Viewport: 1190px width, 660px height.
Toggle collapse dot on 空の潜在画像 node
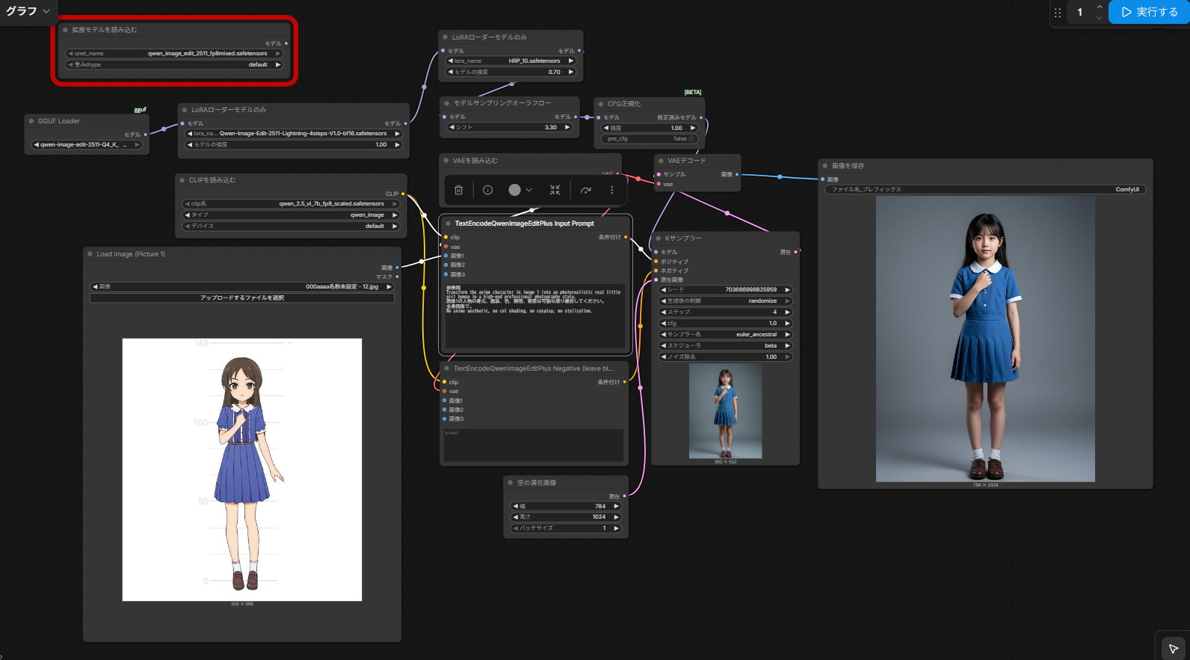(x=511, y=483)
